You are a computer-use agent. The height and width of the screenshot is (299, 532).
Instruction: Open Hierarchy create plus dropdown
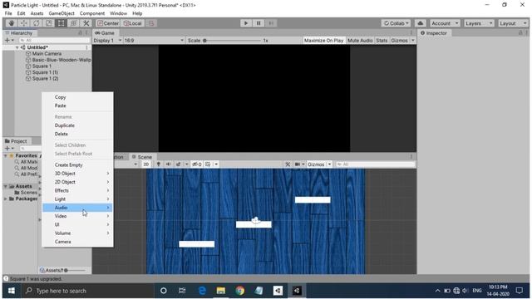pyautogui.click(x=9, y=40)
